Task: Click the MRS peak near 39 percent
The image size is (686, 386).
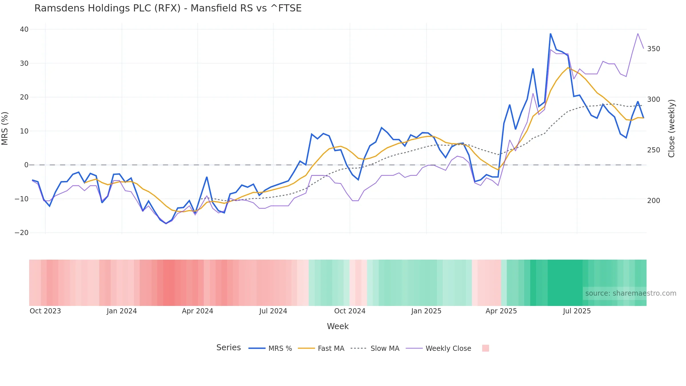Action: pos(551,34)
